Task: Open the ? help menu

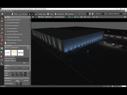Action: click(14, 11)
